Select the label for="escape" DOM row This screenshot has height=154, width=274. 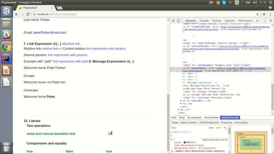pyautogui.click(x=205, y=92)
